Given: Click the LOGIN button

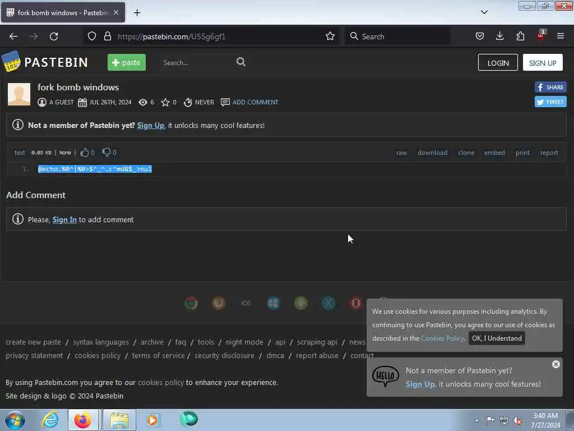Looking at the screenshot, I should pos(498,63).
